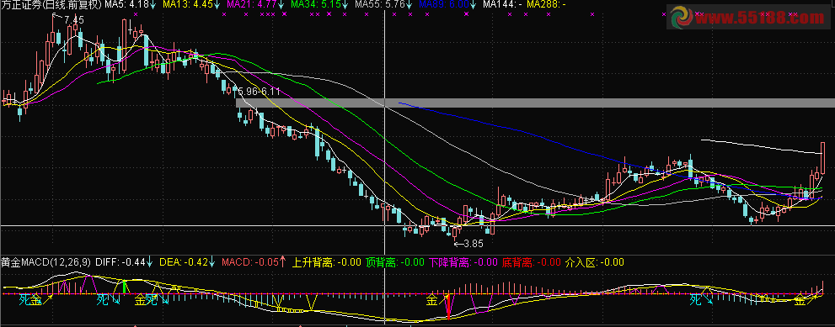Image resolution: width=835 pixels, height=327 pixels.
Task: Click the 上升背离 indicator value
Action: (327, 261)
